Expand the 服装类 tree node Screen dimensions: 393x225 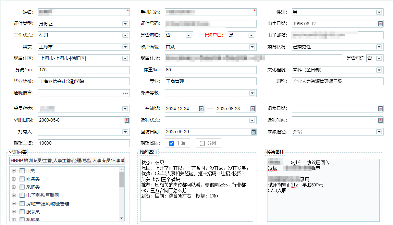pos(14,212)
